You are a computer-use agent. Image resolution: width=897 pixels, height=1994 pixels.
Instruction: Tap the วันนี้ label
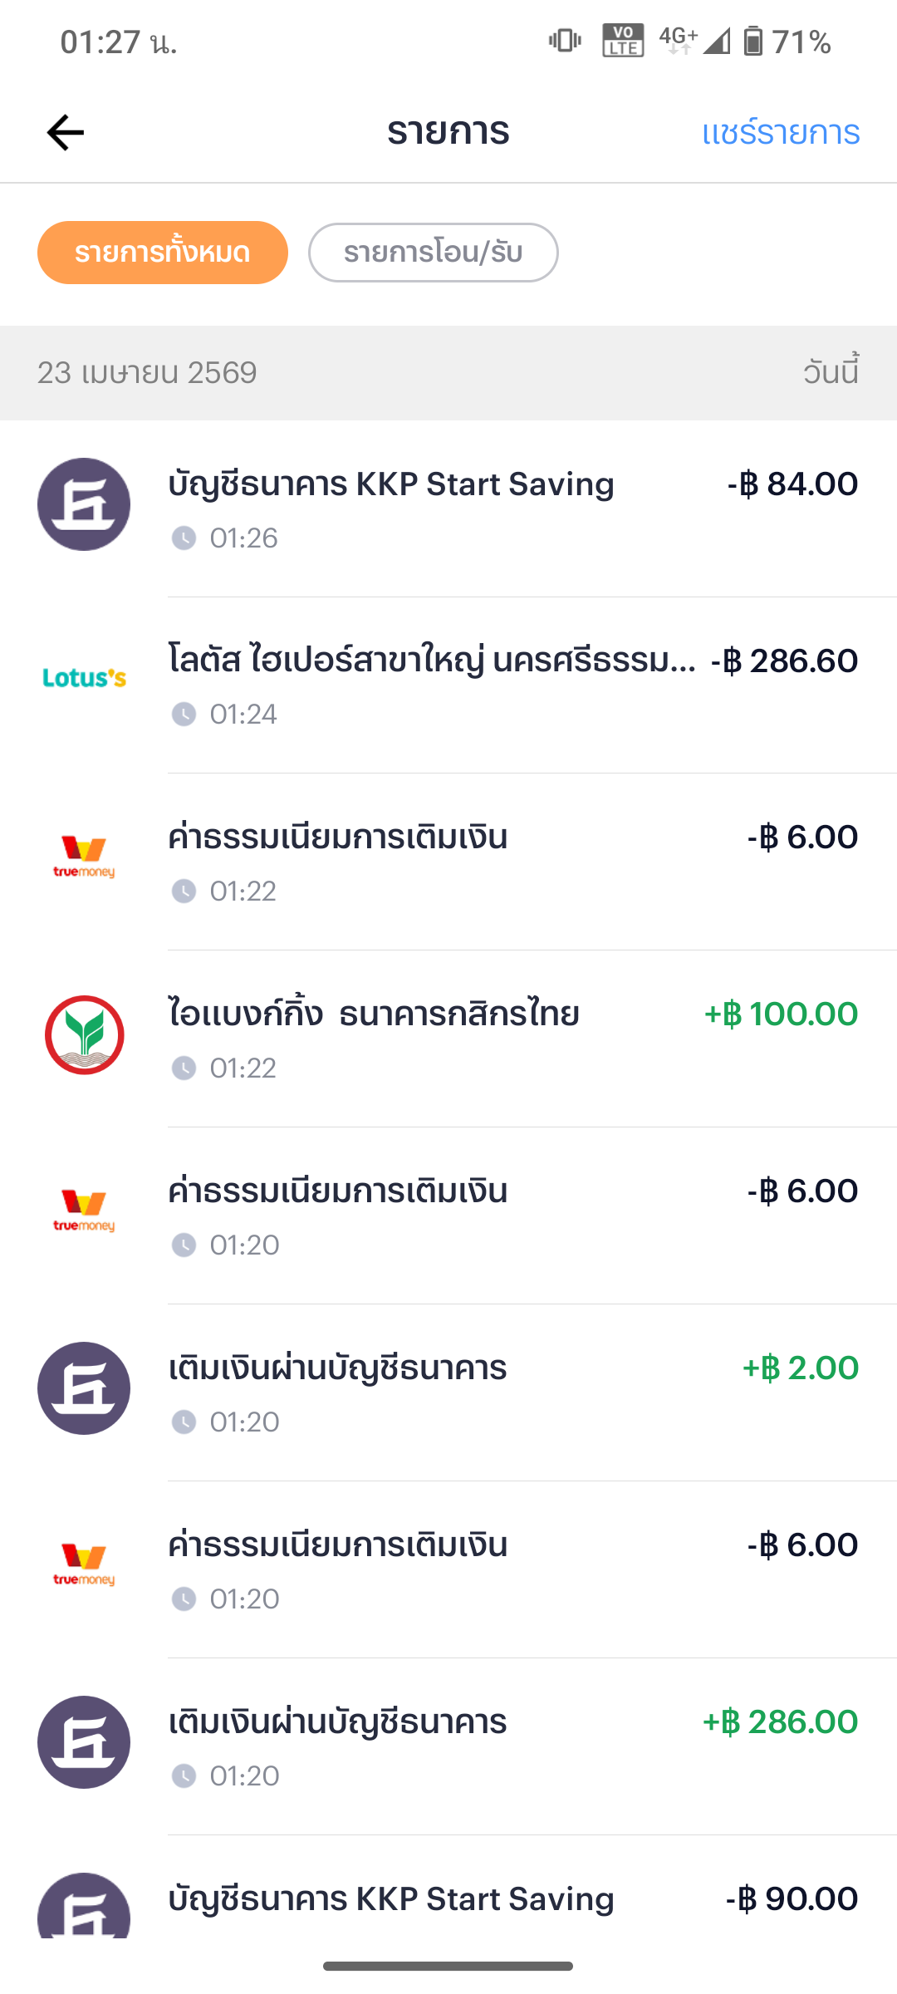pyautogui.click(x=831, y=372)
